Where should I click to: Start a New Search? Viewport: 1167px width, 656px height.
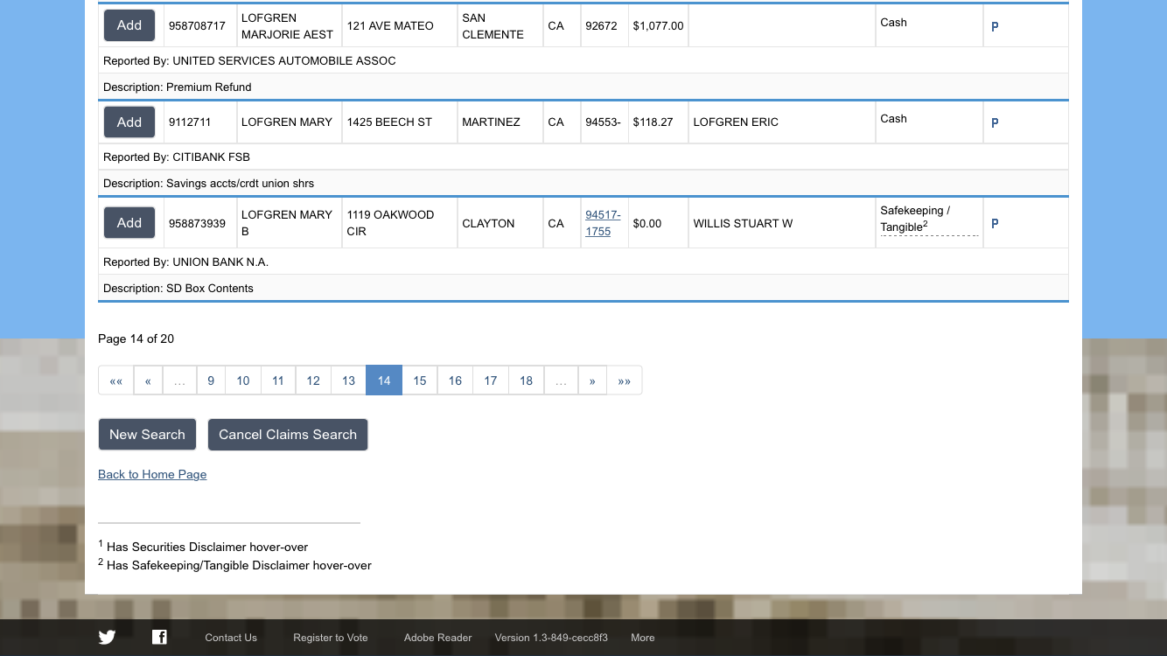[147, 435]
